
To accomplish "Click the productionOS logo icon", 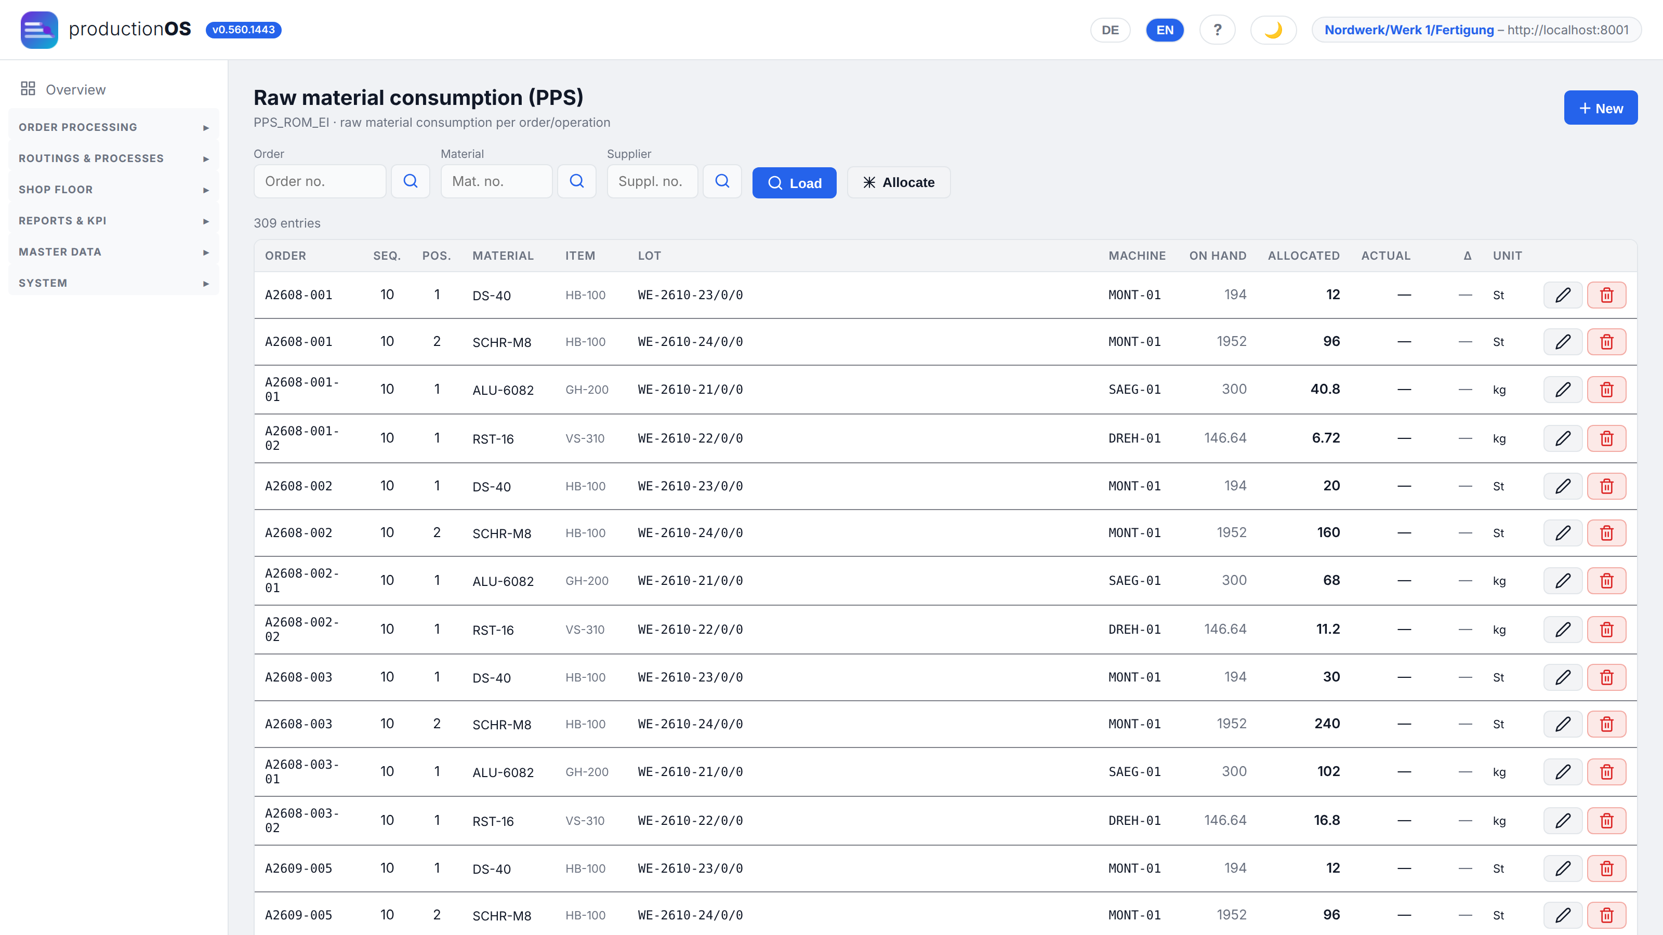I will pyautogui.click(x=39, y=30).
